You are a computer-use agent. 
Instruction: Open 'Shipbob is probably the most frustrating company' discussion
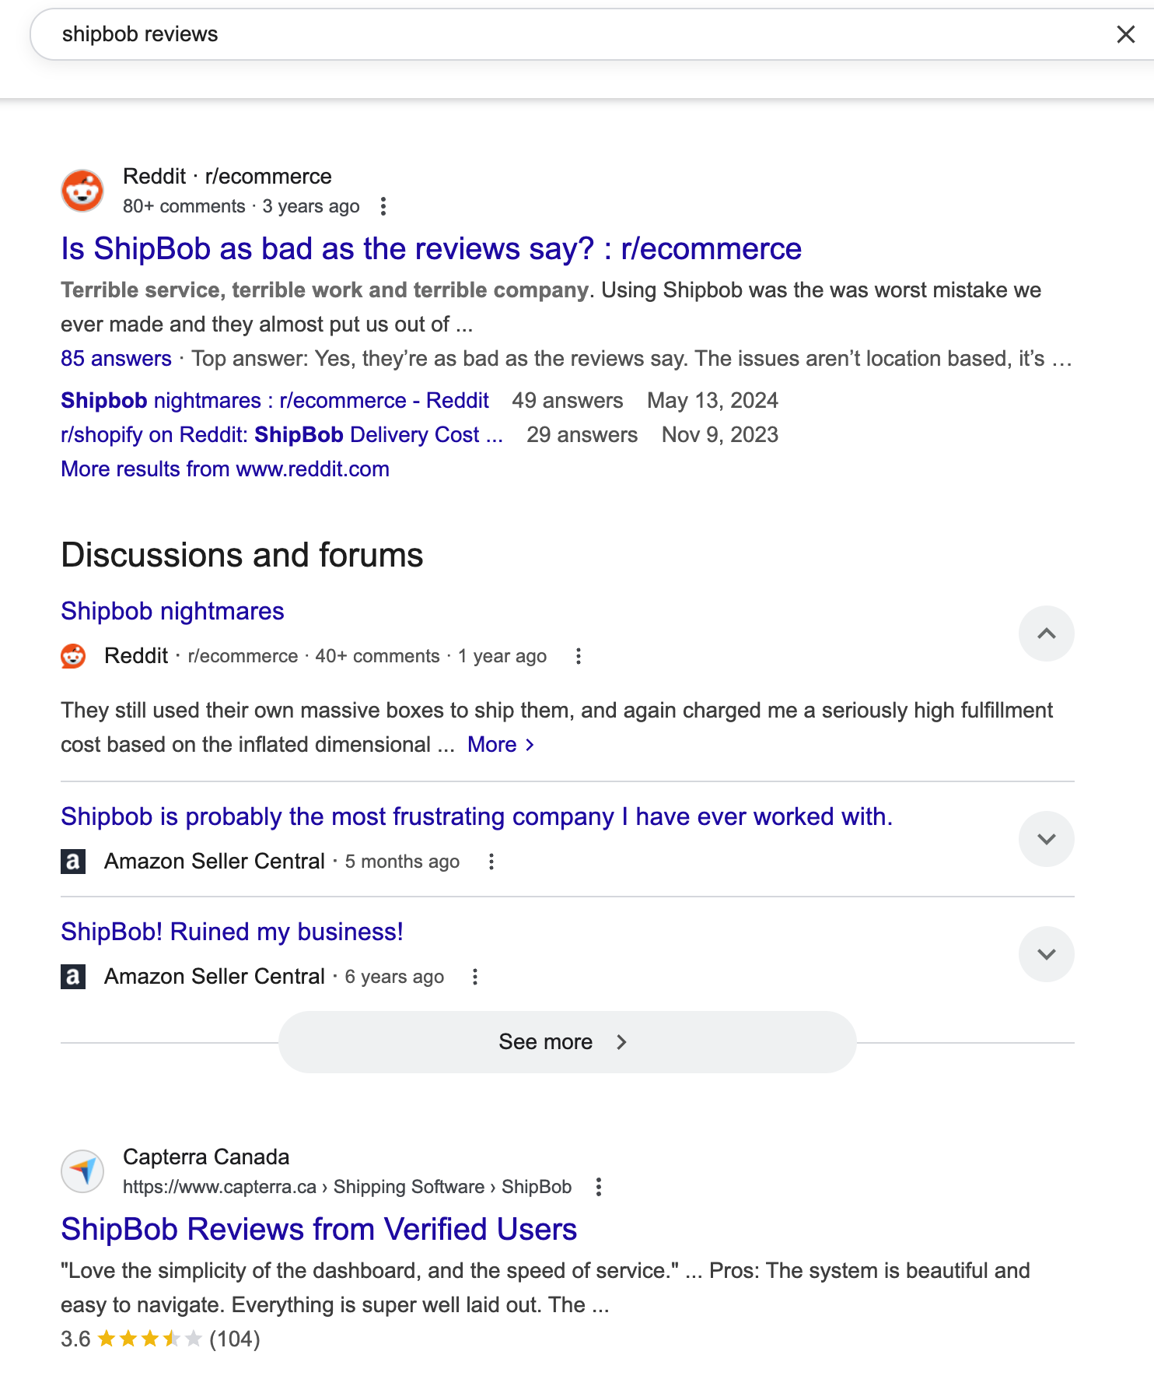point(477,817)
